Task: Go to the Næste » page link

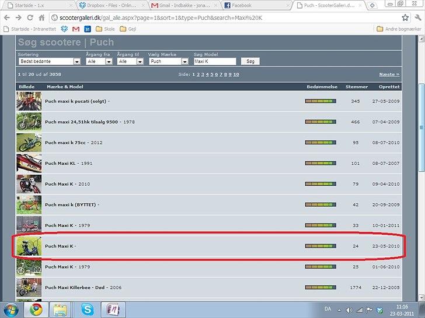Action: [389, 75]
